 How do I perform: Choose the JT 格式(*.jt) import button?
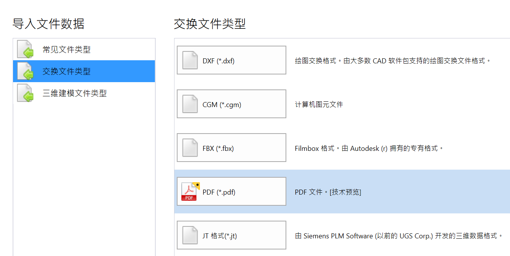[x=231, y=235]
